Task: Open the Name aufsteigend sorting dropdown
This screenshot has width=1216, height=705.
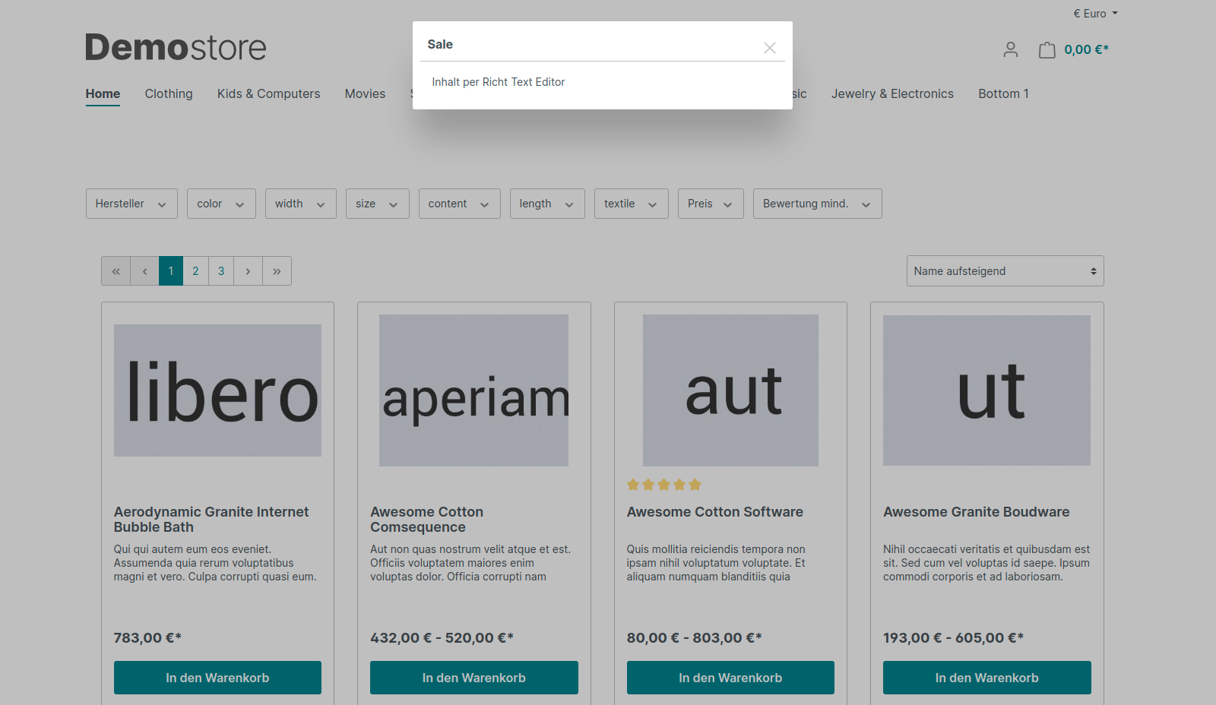Action: (1005, 271)
